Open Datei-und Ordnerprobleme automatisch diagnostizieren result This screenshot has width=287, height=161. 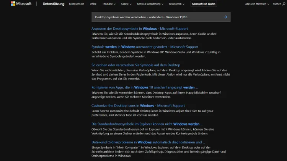148,142
